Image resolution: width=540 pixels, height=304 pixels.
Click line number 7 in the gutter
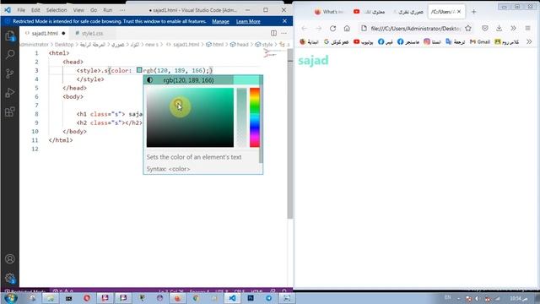36,105
